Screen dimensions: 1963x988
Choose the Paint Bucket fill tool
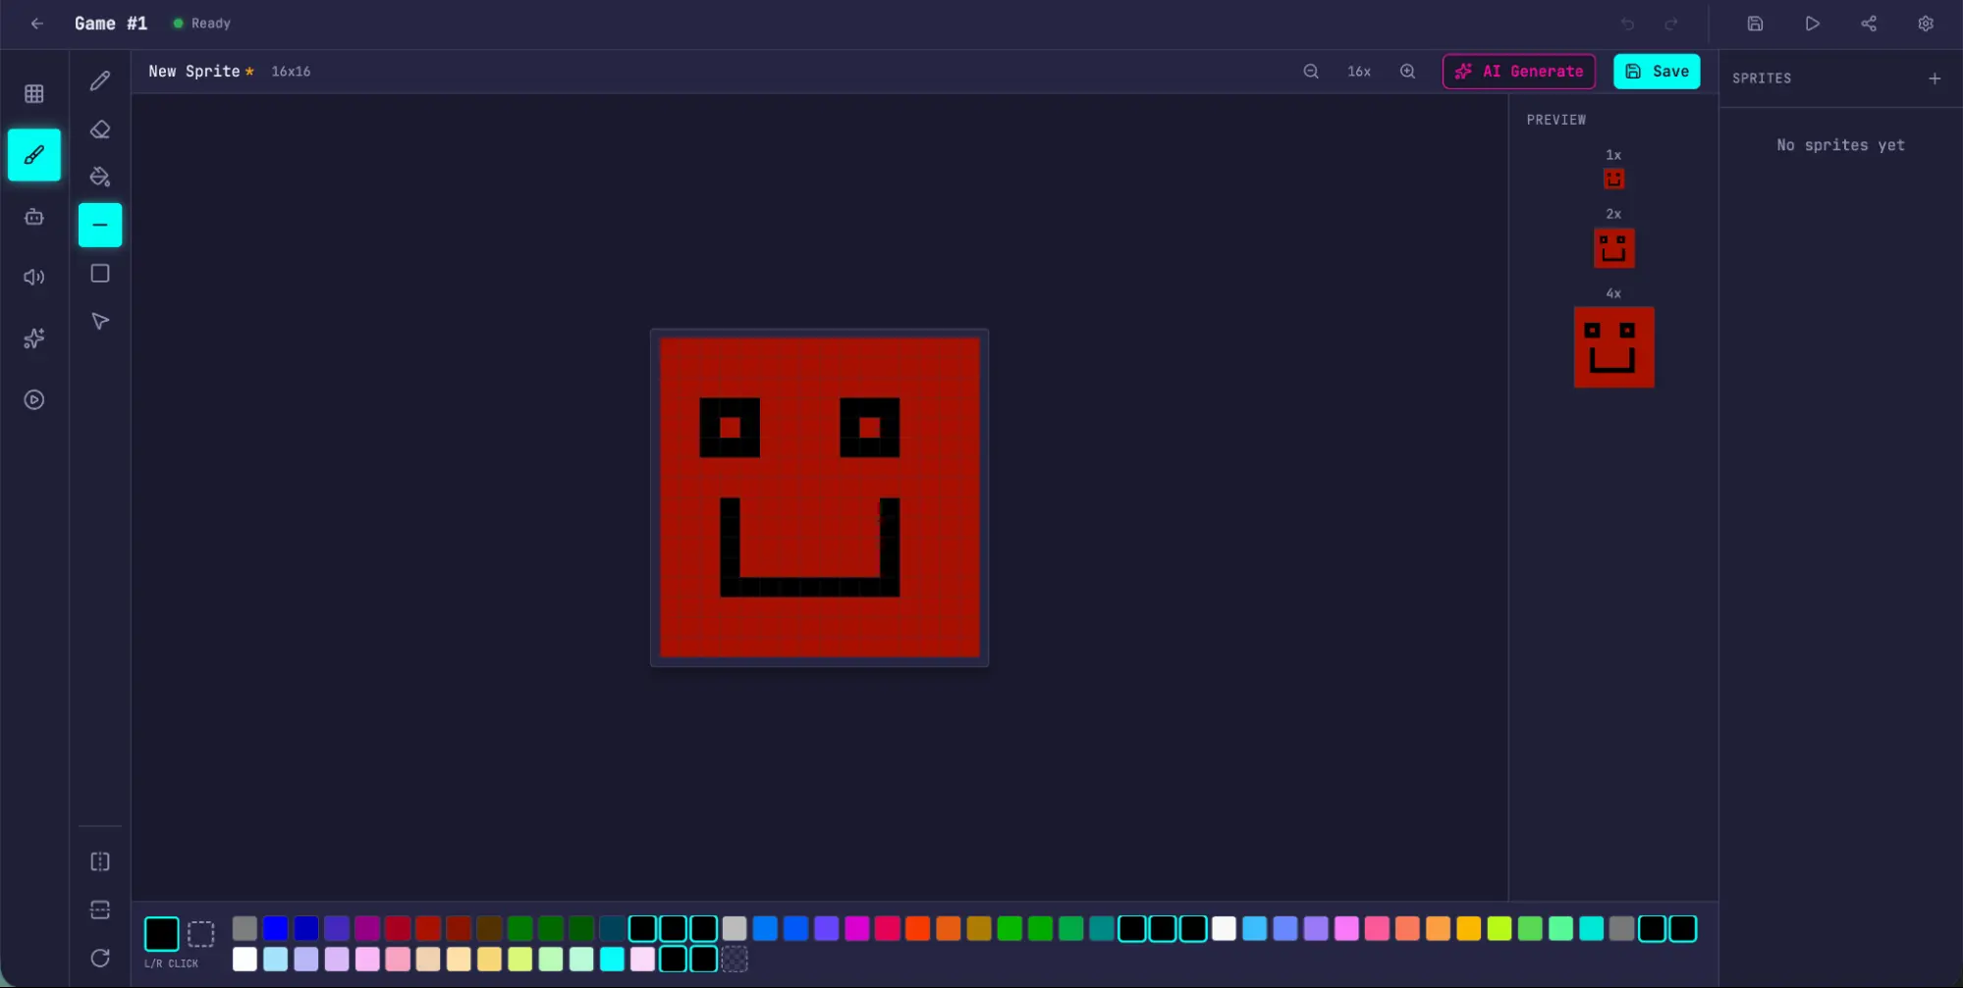[x=100, y=177]
